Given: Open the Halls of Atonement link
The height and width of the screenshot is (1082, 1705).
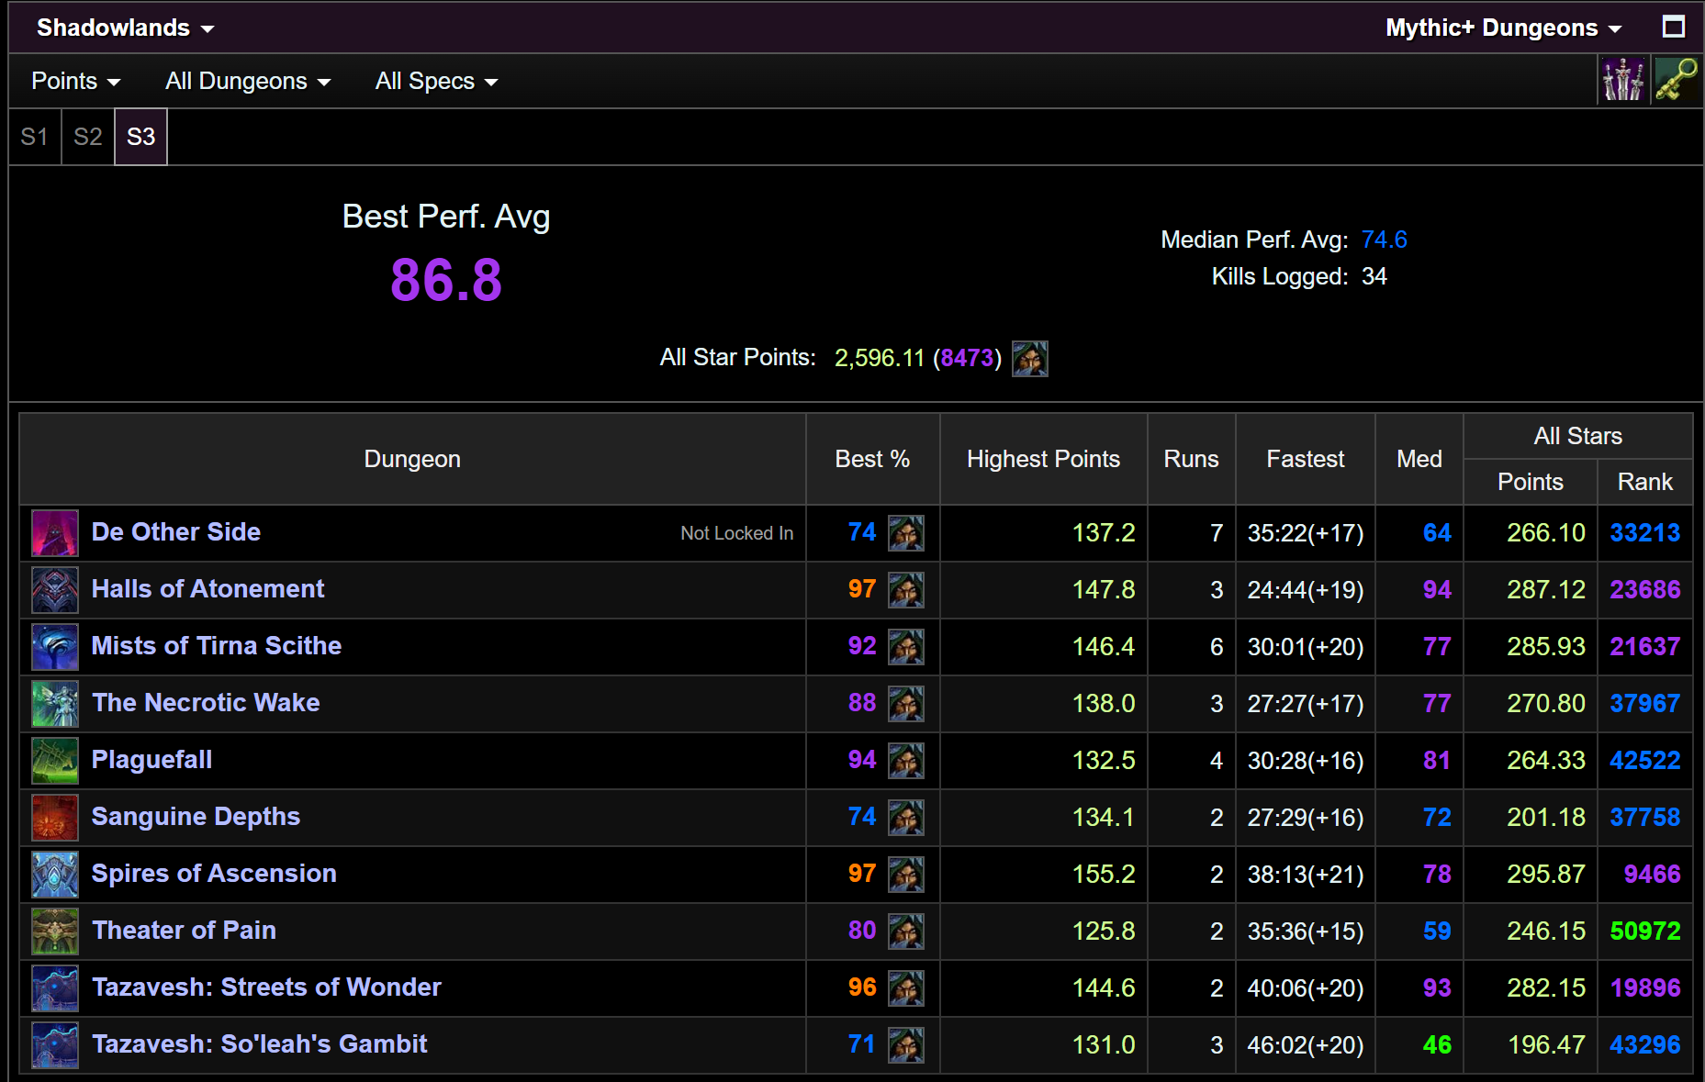Looking at the screenshot, I should (x=208, y=588).
